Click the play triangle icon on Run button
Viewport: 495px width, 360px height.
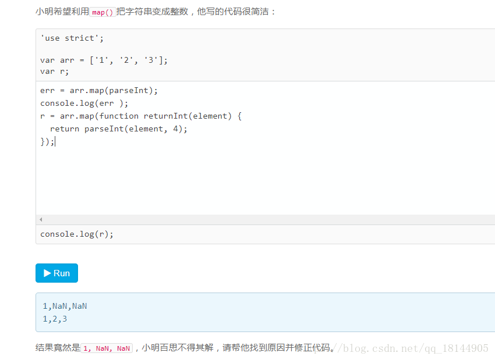coord(47,273)
